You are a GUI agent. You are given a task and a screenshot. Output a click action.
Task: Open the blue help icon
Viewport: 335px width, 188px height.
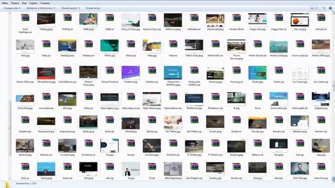(330, 8)
